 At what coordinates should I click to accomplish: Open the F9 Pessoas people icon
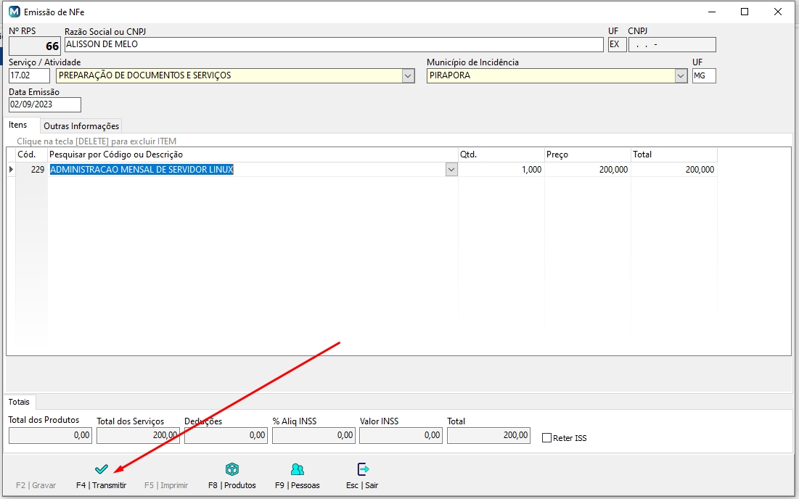coord(297,469)
